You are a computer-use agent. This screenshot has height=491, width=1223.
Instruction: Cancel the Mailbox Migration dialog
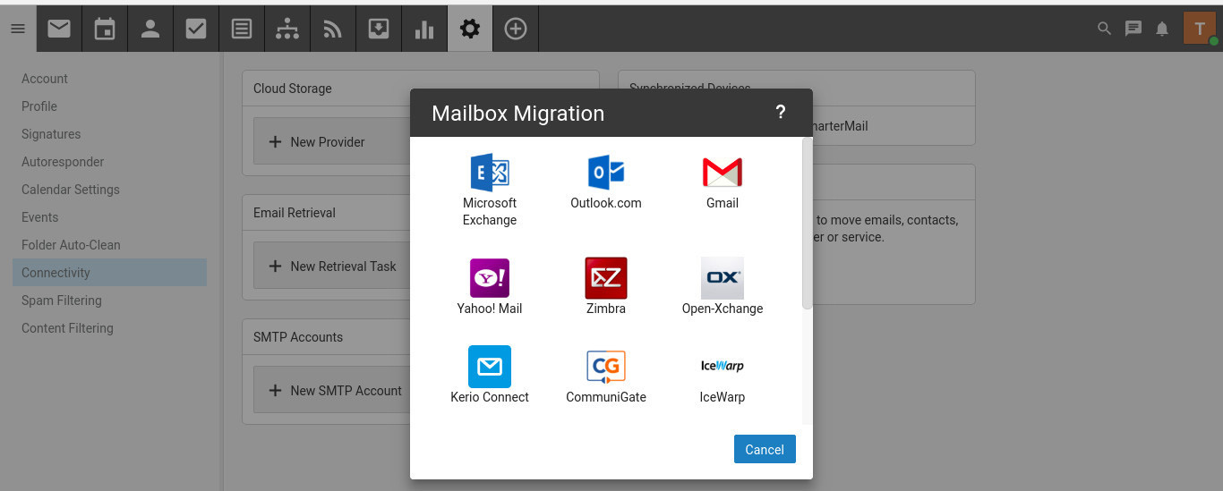[x=765, y=450]
